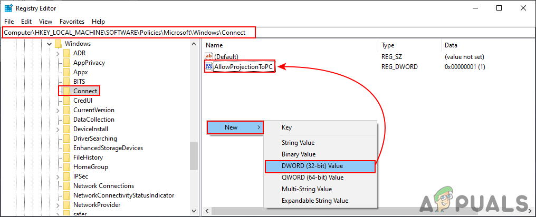Click the Connect folder icon
536x217 pixels.
point(66,91)
